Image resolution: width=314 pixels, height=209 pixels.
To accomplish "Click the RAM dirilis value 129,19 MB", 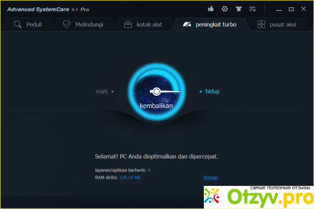I will [x=129, y=178].
